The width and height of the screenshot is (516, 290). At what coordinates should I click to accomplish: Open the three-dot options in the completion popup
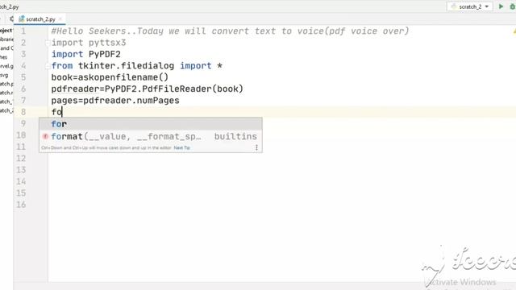coord(256,147)
